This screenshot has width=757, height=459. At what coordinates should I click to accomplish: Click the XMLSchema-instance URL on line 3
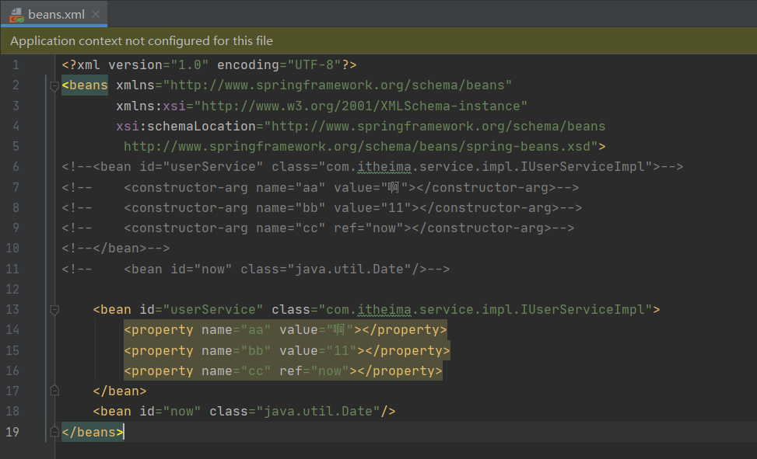coord(360,106)
